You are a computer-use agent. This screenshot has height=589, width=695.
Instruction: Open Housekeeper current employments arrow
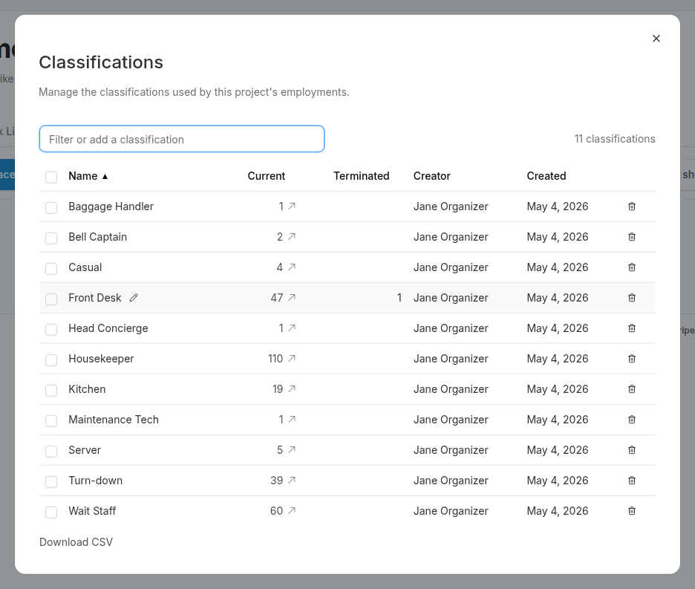coord(292,358)
